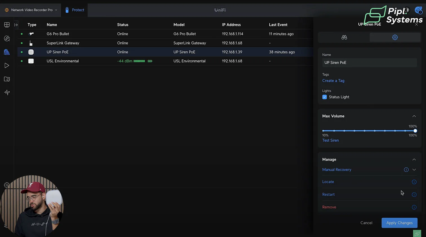Open the playback icon in sidebar
426x237 pixels.
point(7,66)
